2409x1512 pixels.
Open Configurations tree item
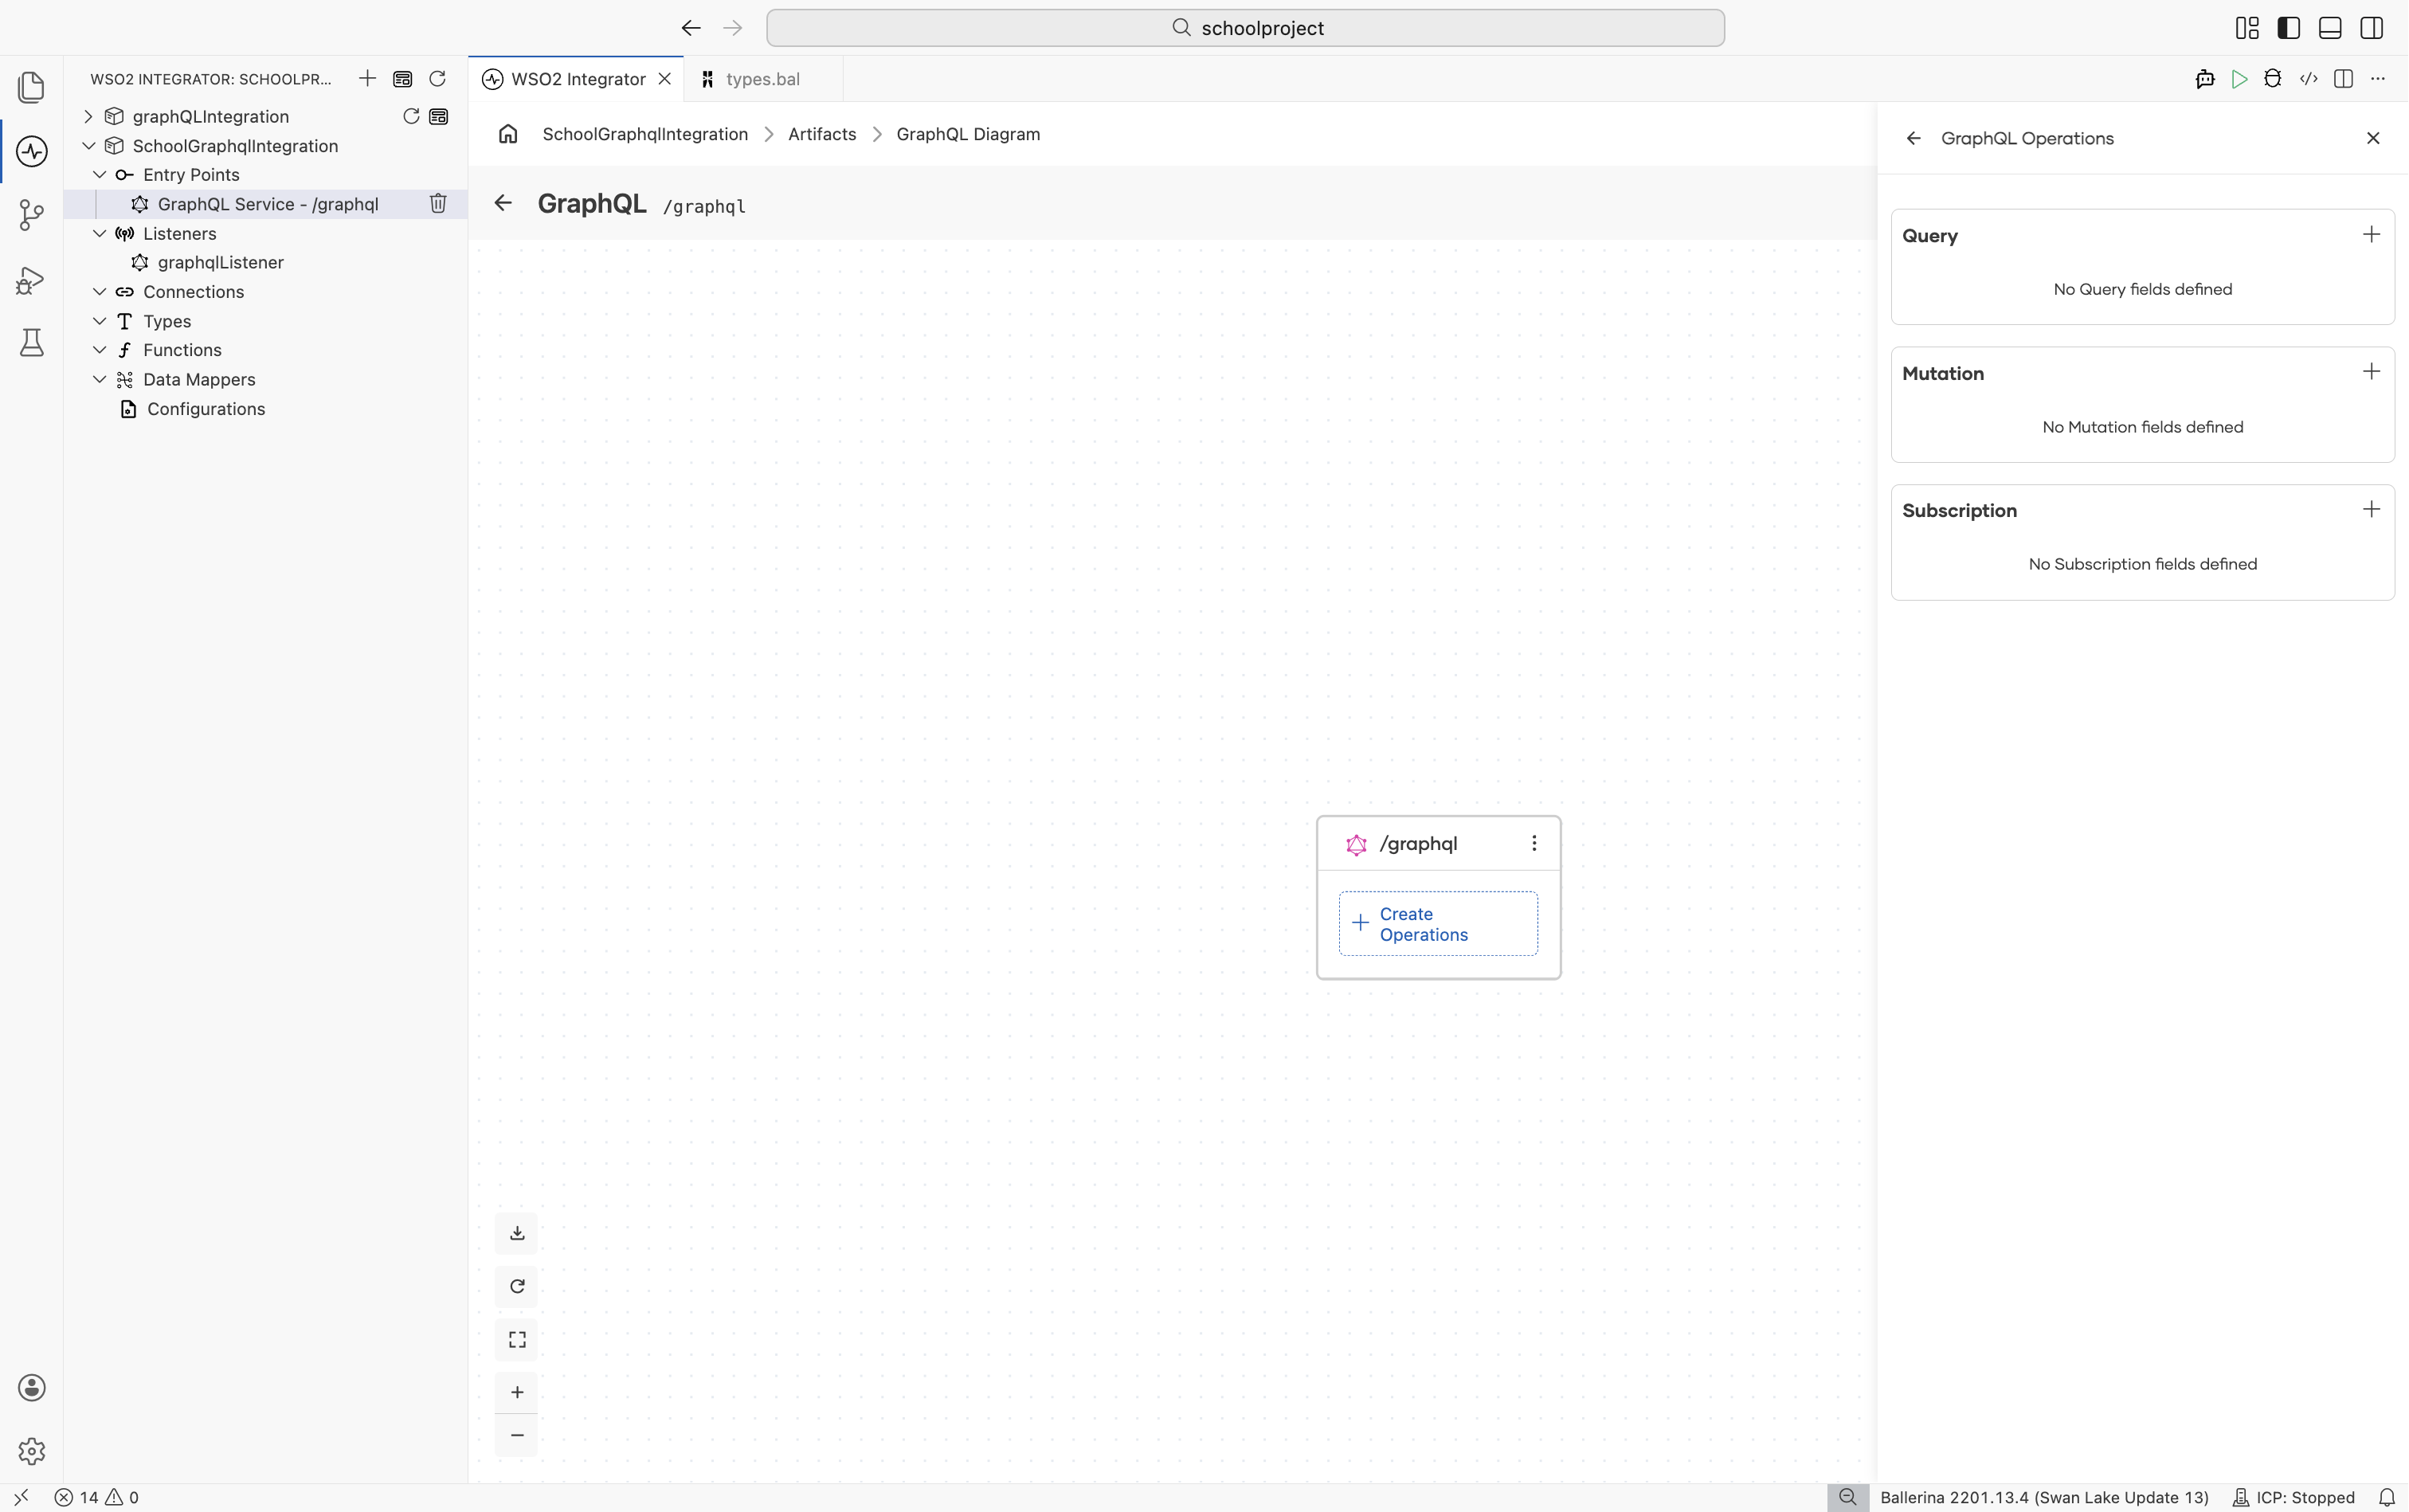point(205,409)
